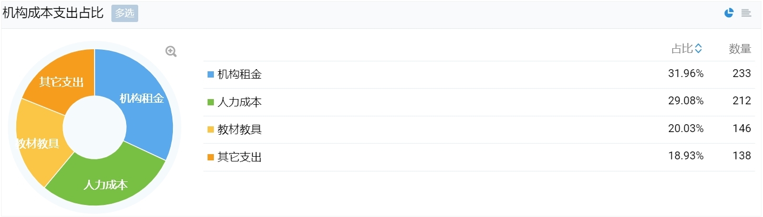The width and height of the screenshot is (763, 217).
Task: Switch to pie chart view icon
Action: click(x=729, y=13)
